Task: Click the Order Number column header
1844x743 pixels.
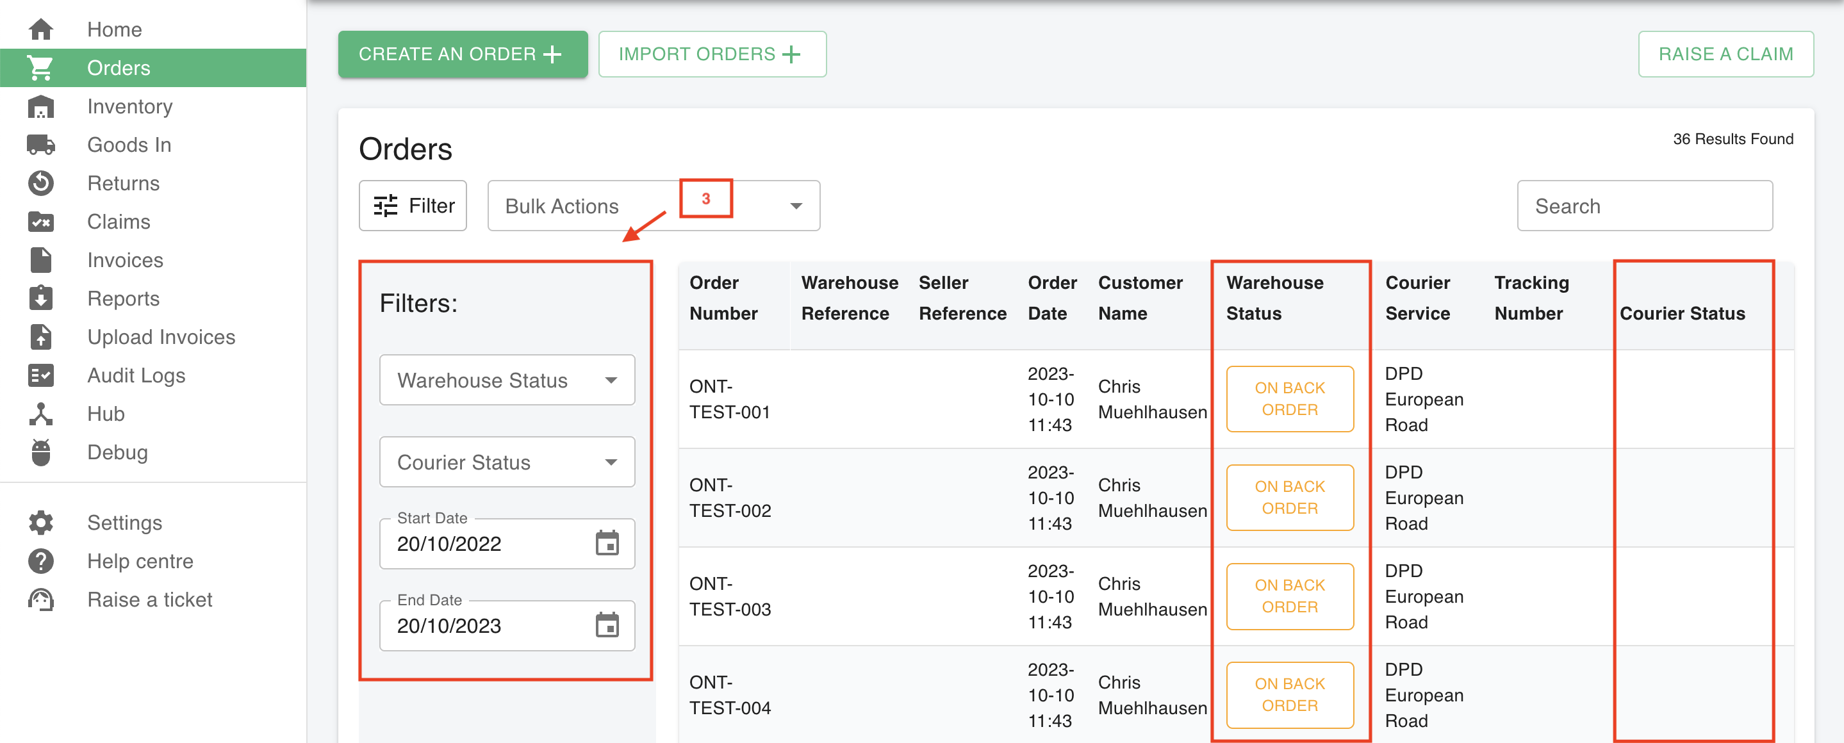Action: (723, 298)
